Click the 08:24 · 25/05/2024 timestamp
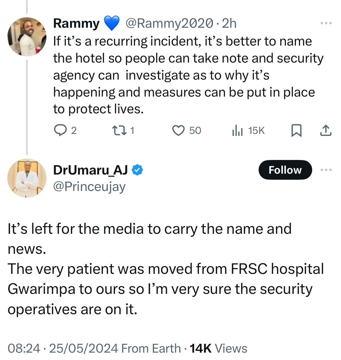Viewport: 341px width, 360px height. click(63, 348)
